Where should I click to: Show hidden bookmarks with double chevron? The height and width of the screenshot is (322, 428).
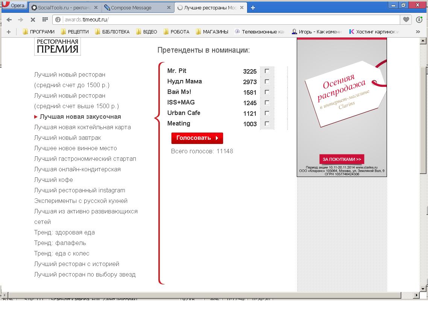coord(418,32)
